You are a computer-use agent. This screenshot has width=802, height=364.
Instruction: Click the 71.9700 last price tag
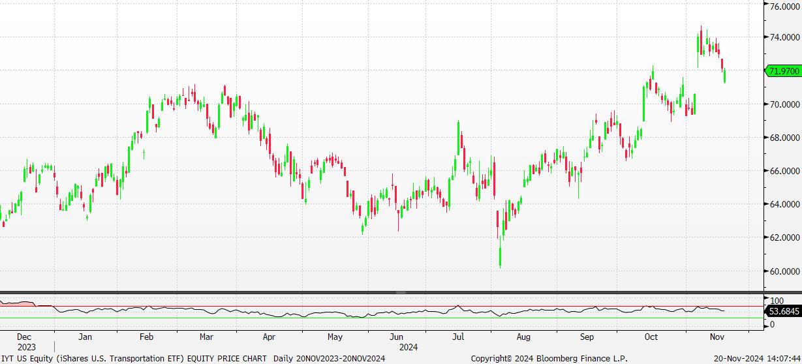(782, 70)
